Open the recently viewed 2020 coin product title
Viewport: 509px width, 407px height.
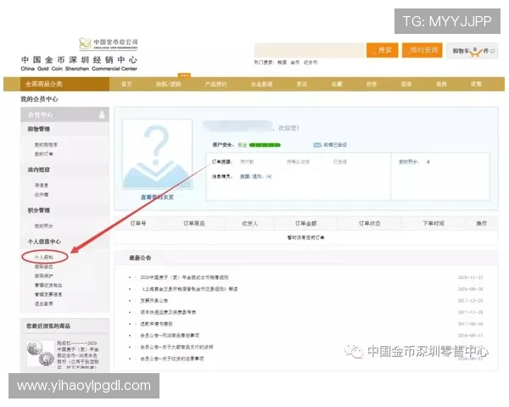point(78,354)
